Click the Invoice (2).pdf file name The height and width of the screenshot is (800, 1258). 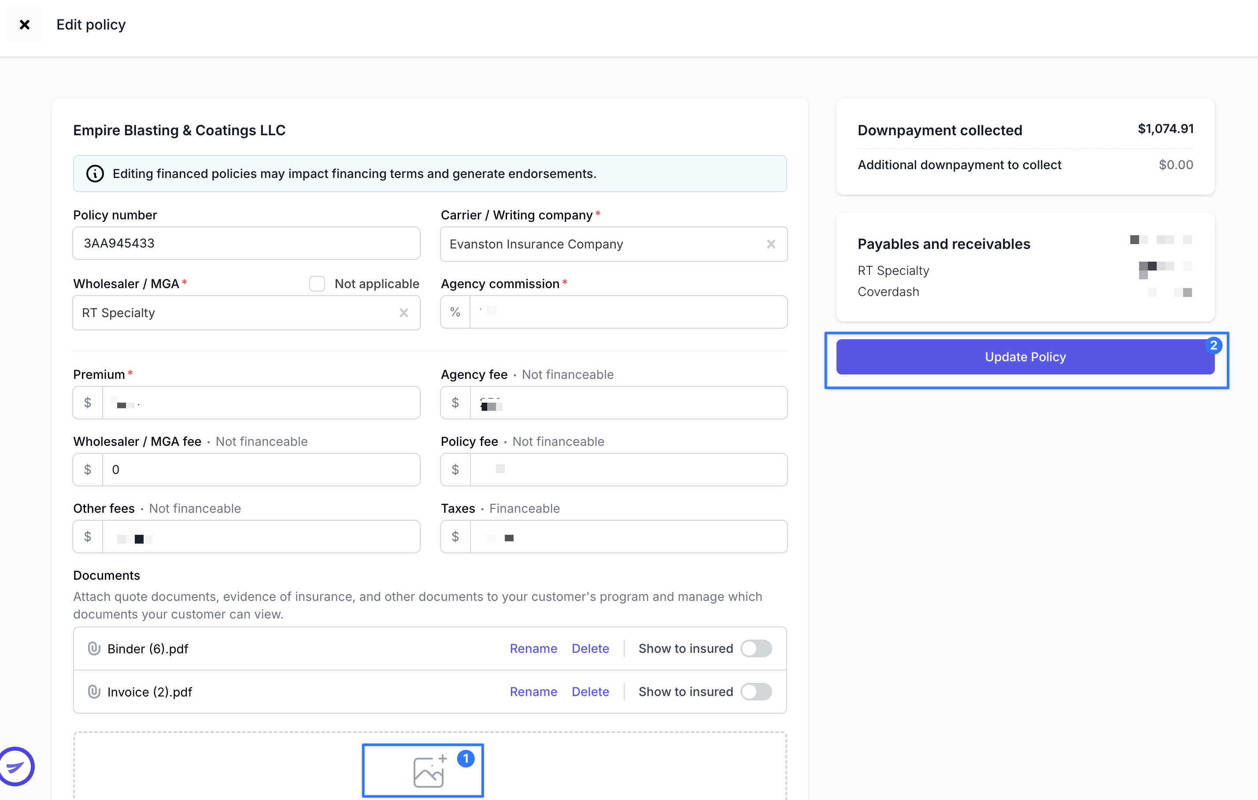(x=150, y=693)
